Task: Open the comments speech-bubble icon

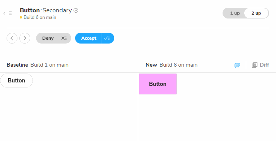Action: pyautogui.click(x=237, y=65)
